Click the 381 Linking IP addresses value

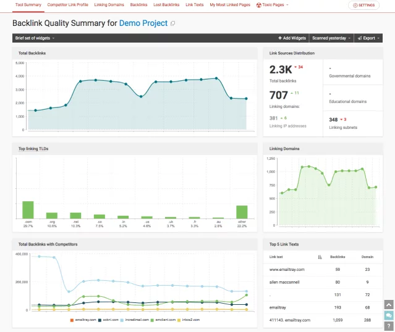pos(273,118)
